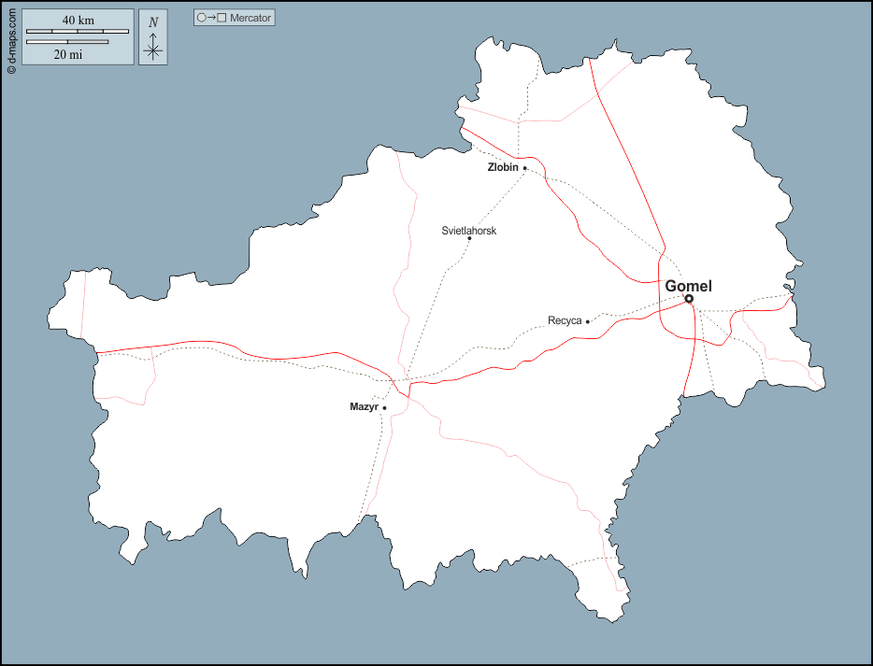This screenshot has height=666, width=873.
Task: Click the 40 km scale text
Action: point(77,20)
